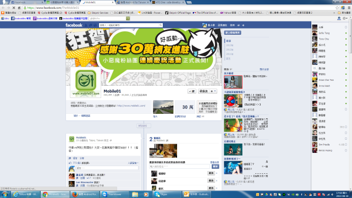Screen dimensions: 352x198
Task: Chat with Sofie Tang in the sidebar
Action: point(330,33)
